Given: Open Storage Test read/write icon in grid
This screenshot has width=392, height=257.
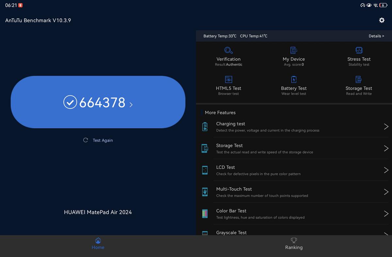Looking at the screenshot, I should point(359,79).
